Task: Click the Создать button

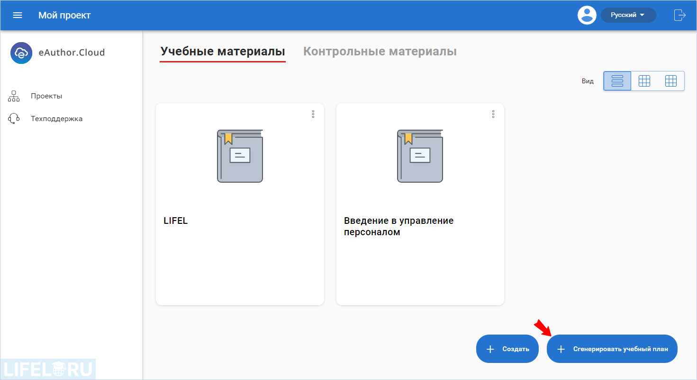Action: point(507,348)
